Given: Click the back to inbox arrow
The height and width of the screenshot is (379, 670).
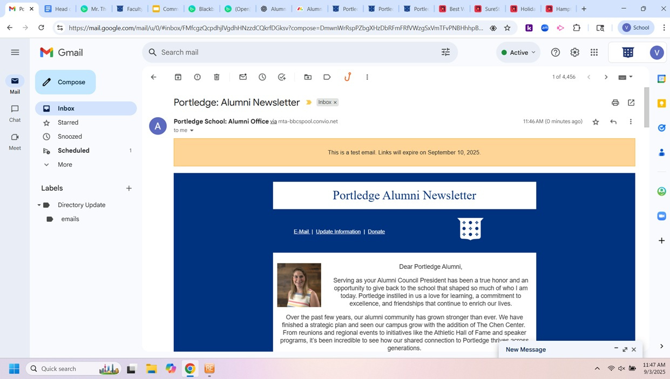Looking at the screenshot, I should [154, 77].
